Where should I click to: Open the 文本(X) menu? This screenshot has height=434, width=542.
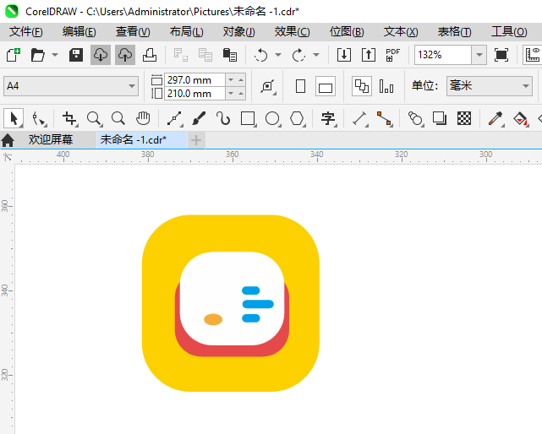[401, 32]
